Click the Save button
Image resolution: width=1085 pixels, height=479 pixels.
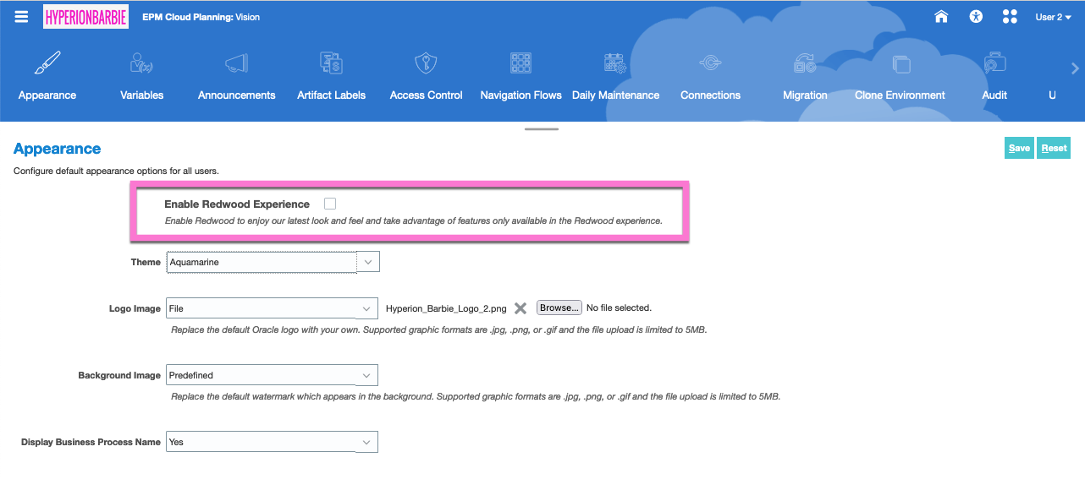tap(1019, 148)
